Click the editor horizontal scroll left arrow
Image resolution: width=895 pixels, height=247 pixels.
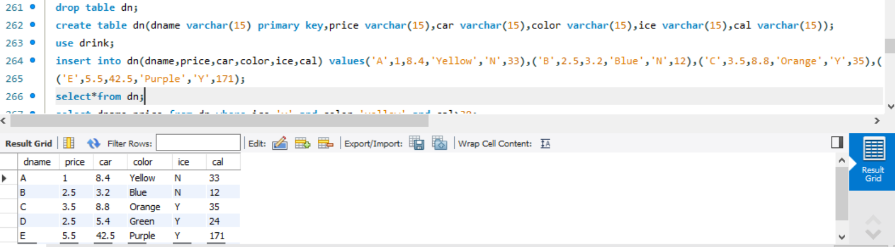pos(3,120)
